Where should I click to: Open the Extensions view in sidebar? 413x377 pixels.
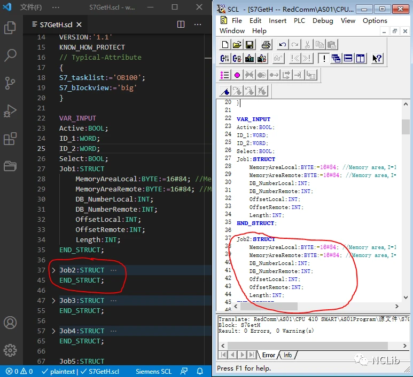[x=10, y=139]
